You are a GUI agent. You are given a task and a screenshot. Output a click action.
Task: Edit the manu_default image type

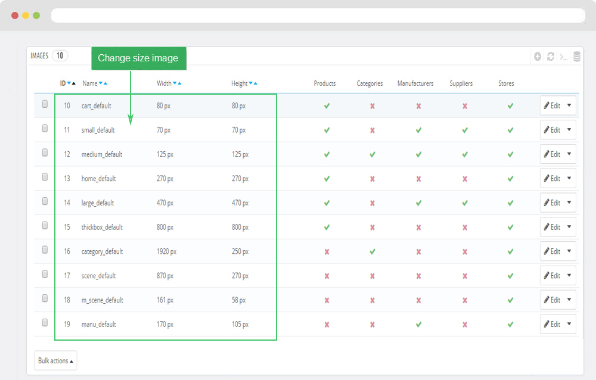552,324
